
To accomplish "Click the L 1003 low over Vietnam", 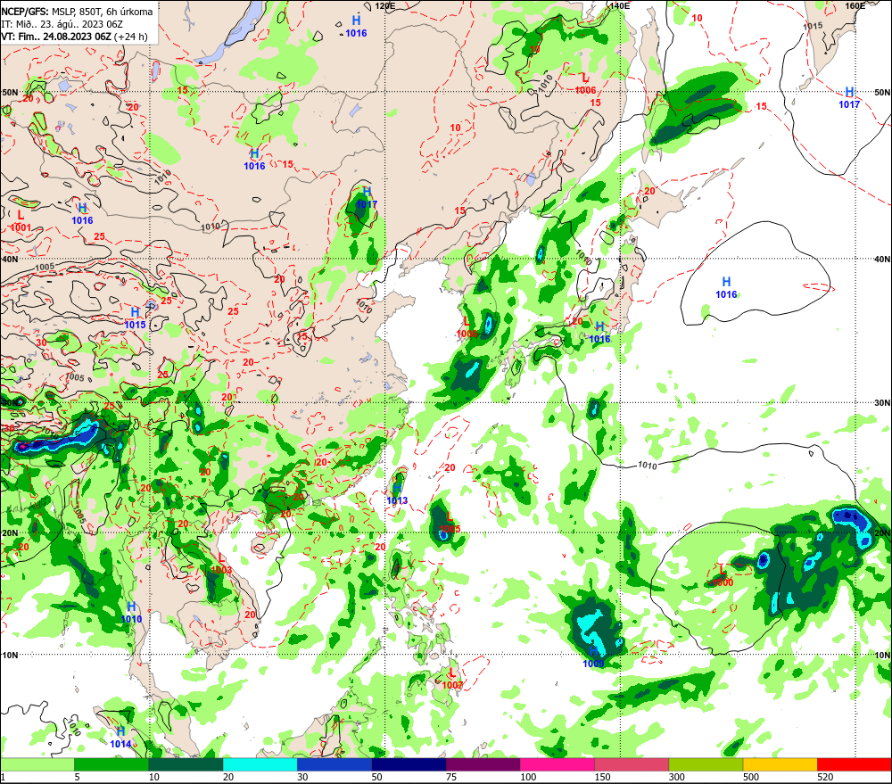I will pos(221,564).
